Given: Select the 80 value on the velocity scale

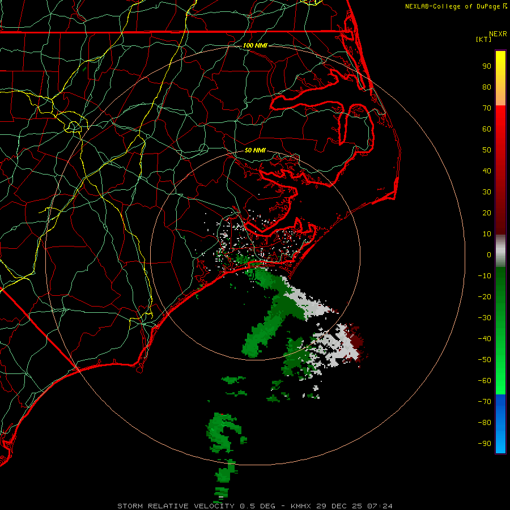Looking at the screenshot, I should click(487, 87).
